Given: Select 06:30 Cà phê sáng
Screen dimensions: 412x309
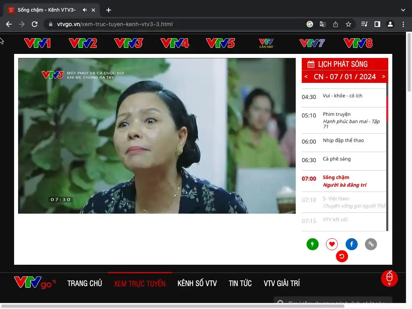Looking at the screenshot, I should tap(344, 161).
